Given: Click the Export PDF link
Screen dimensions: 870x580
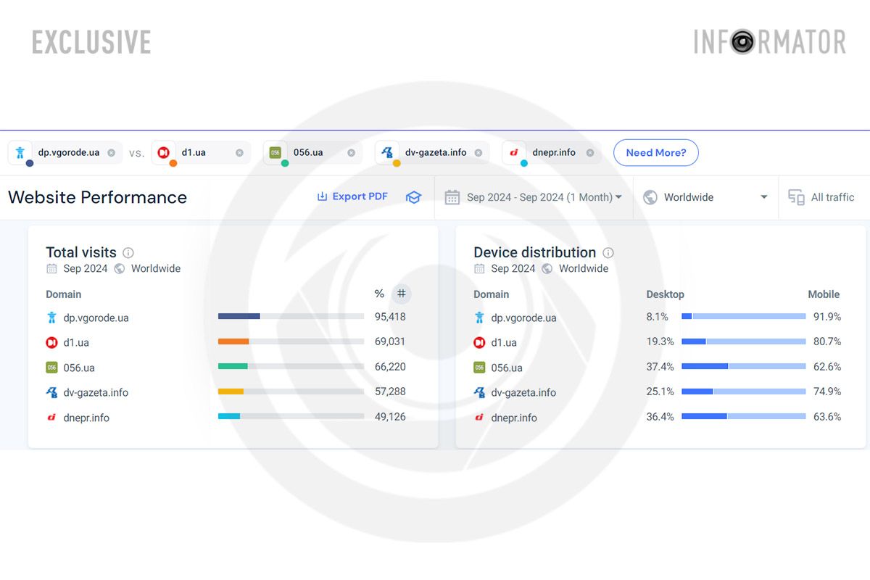Looking at the screenshot, I should coord(360,196).
